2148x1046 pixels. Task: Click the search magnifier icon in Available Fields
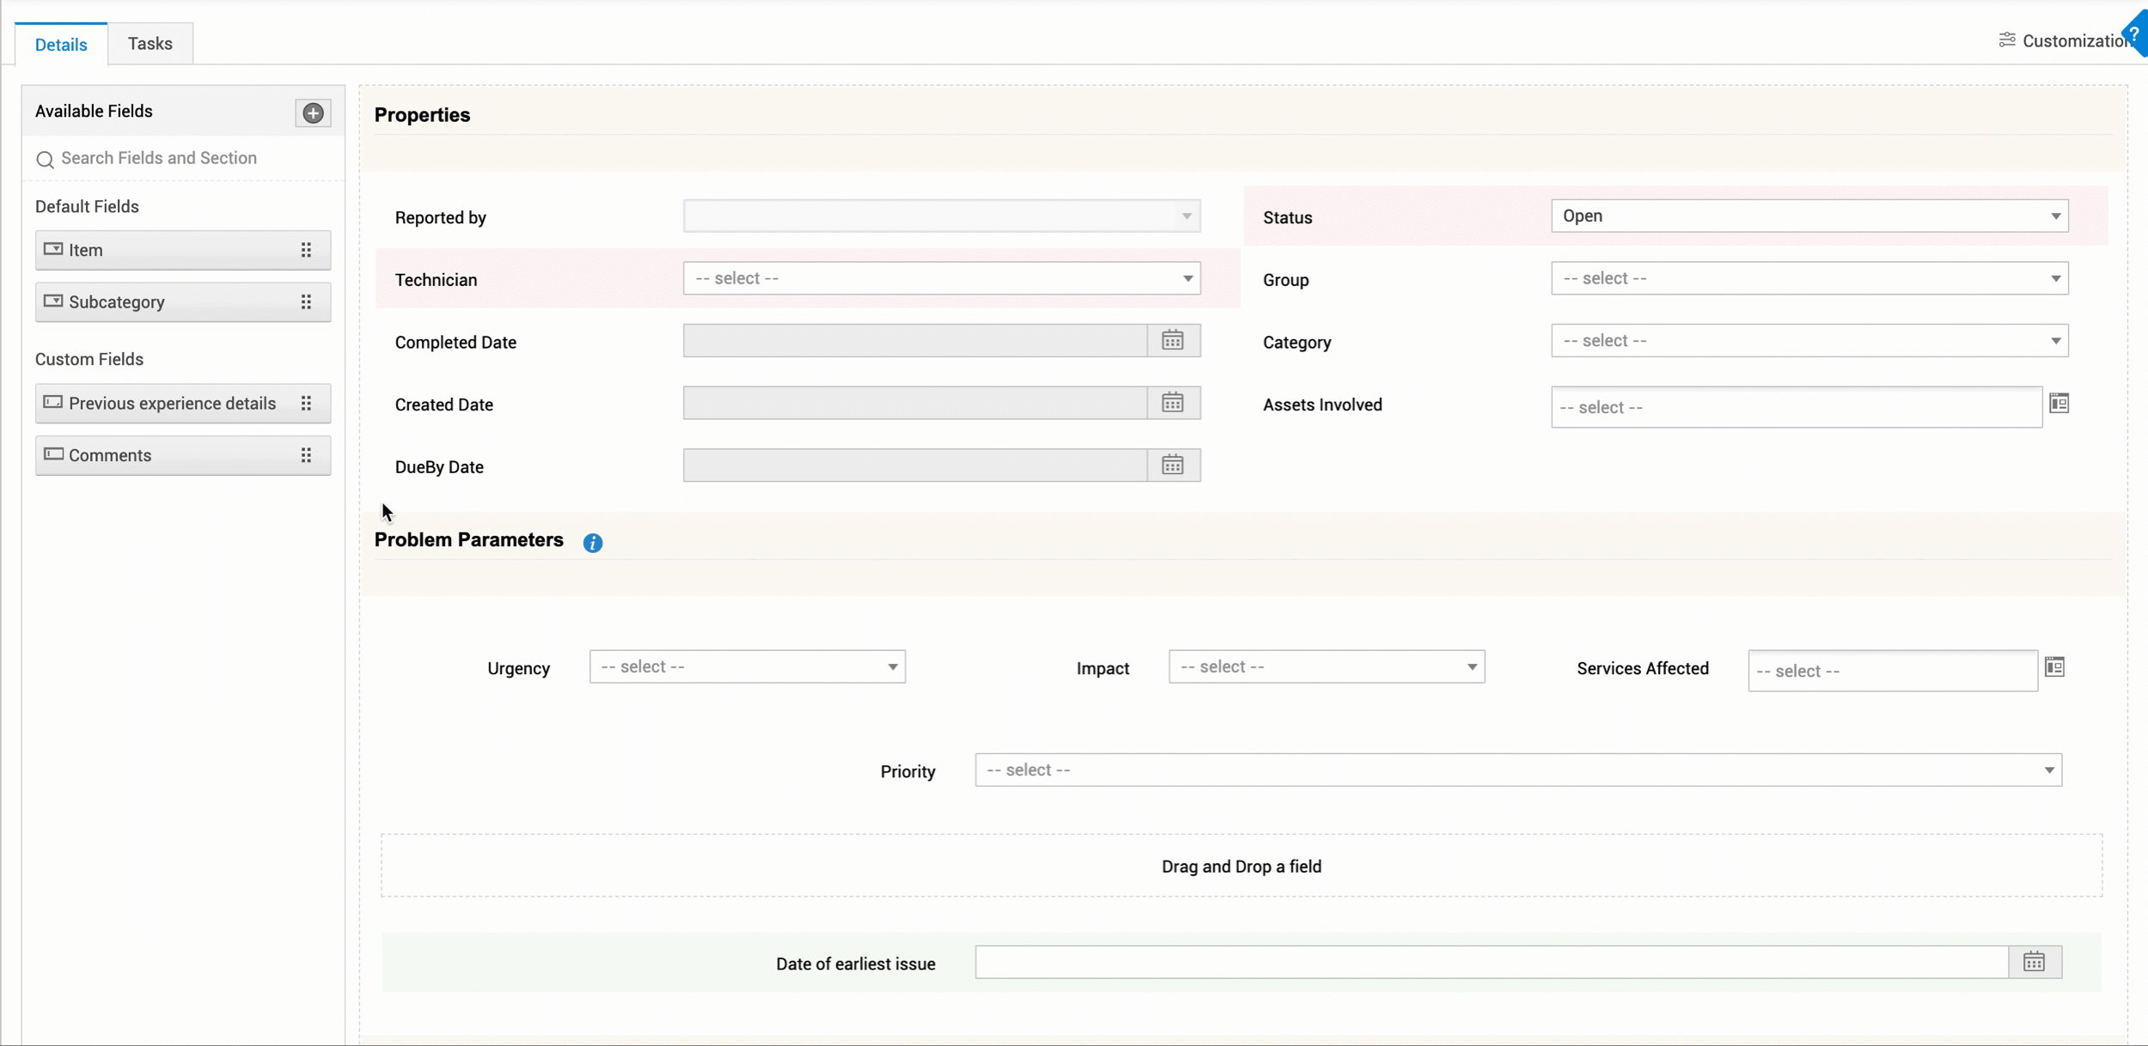45,159
